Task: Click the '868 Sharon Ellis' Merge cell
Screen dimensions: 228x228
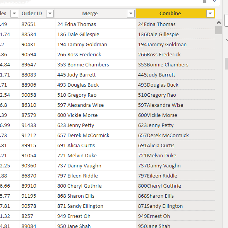Action: (95, 196)
